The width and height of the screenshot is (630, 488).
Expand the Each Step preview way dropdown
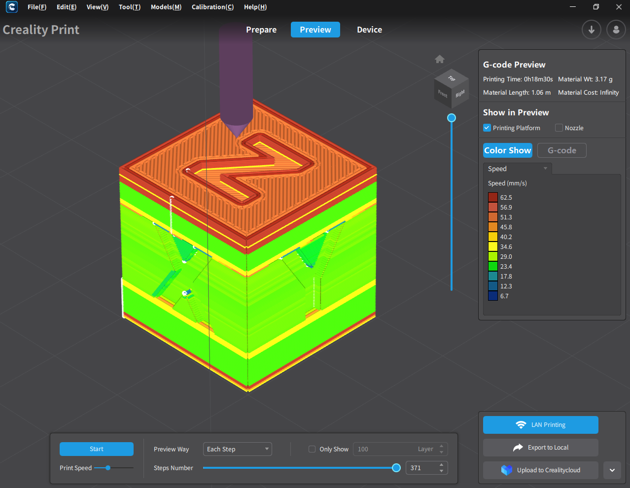click(x=237, y=449)
